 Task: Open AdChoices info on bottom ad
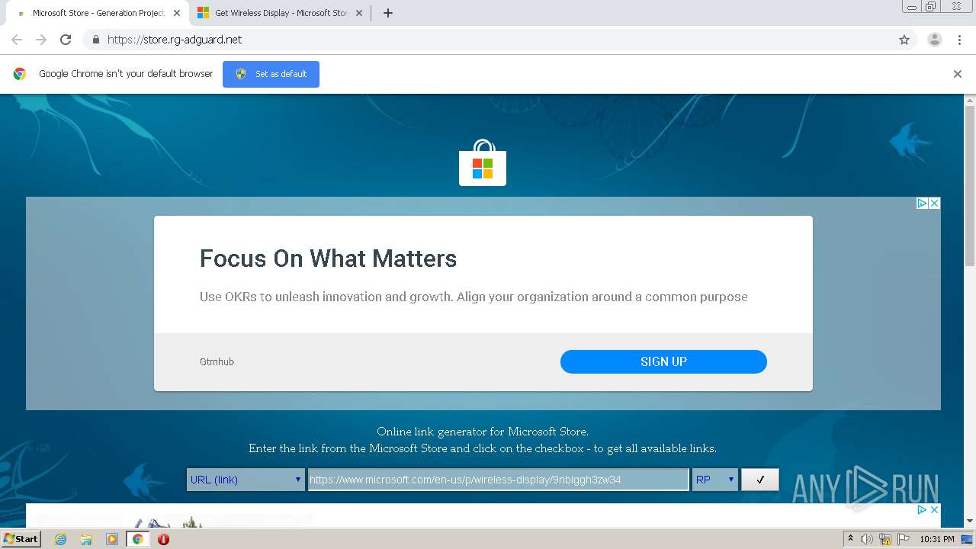point(922,509)
